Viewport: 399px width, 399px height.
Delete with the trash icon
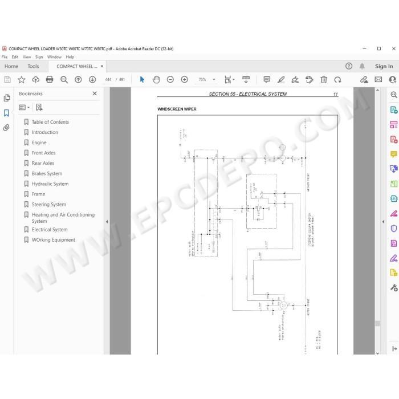click(324, 80)
